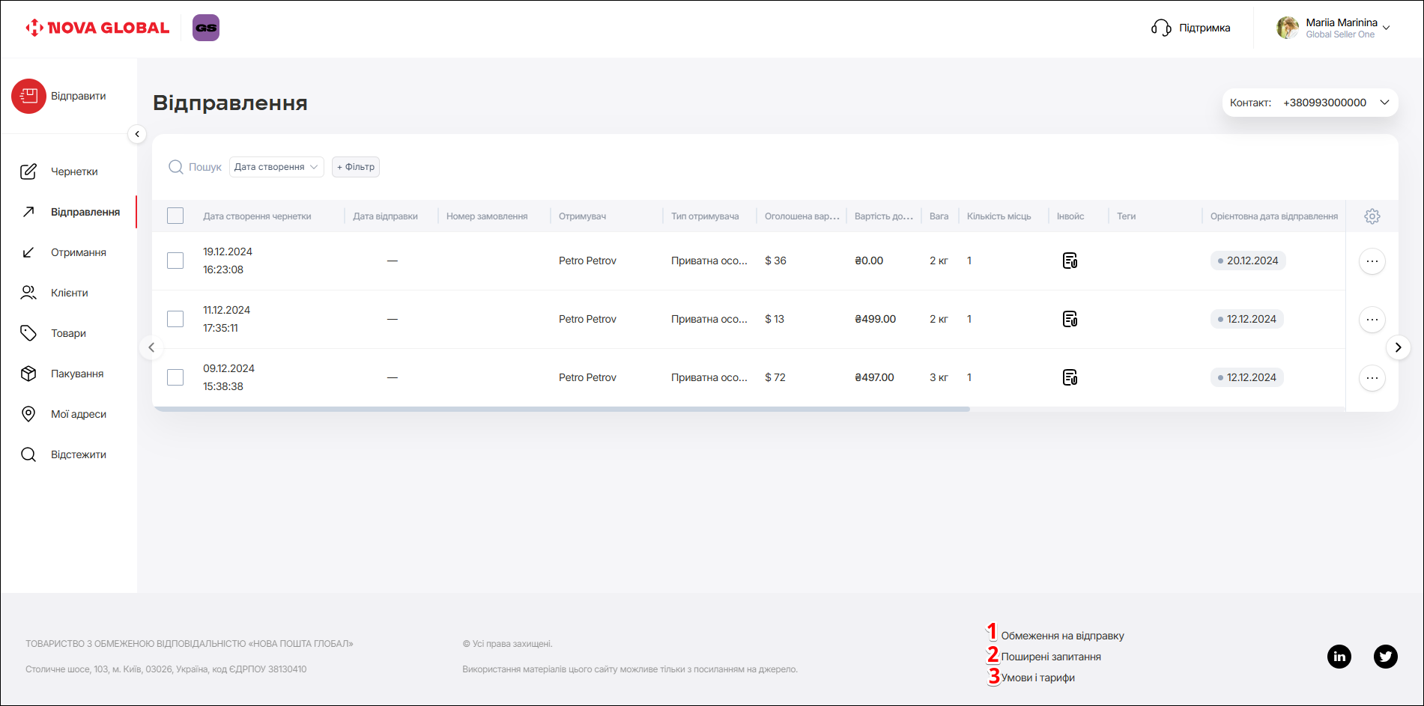Expand the Дата створення dropdown

[276, 167]
